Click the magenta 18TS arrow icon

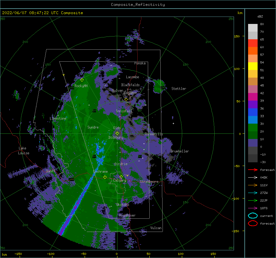click(253, 208)
